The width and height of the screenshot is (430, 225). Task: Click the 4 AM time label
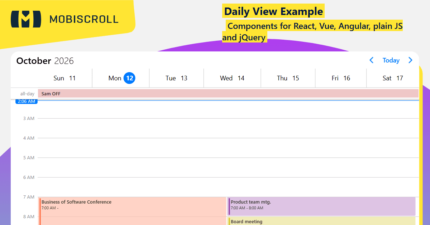coord(29,138)
